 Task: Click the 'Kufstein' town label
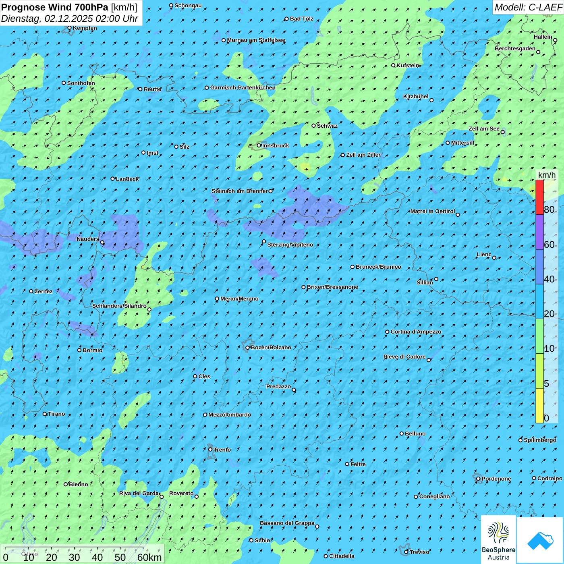click(x=408, y=65)
